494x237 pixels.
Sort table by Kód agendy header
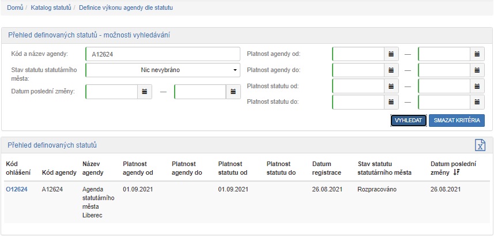(x=59, y=172)
